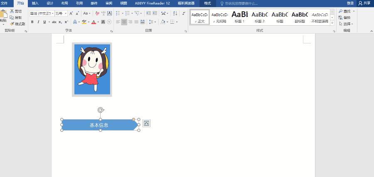Switch to the References (引用) tab
Image resolution: width=374 pixels, height=177 pixels.
[x=79, y=3]
